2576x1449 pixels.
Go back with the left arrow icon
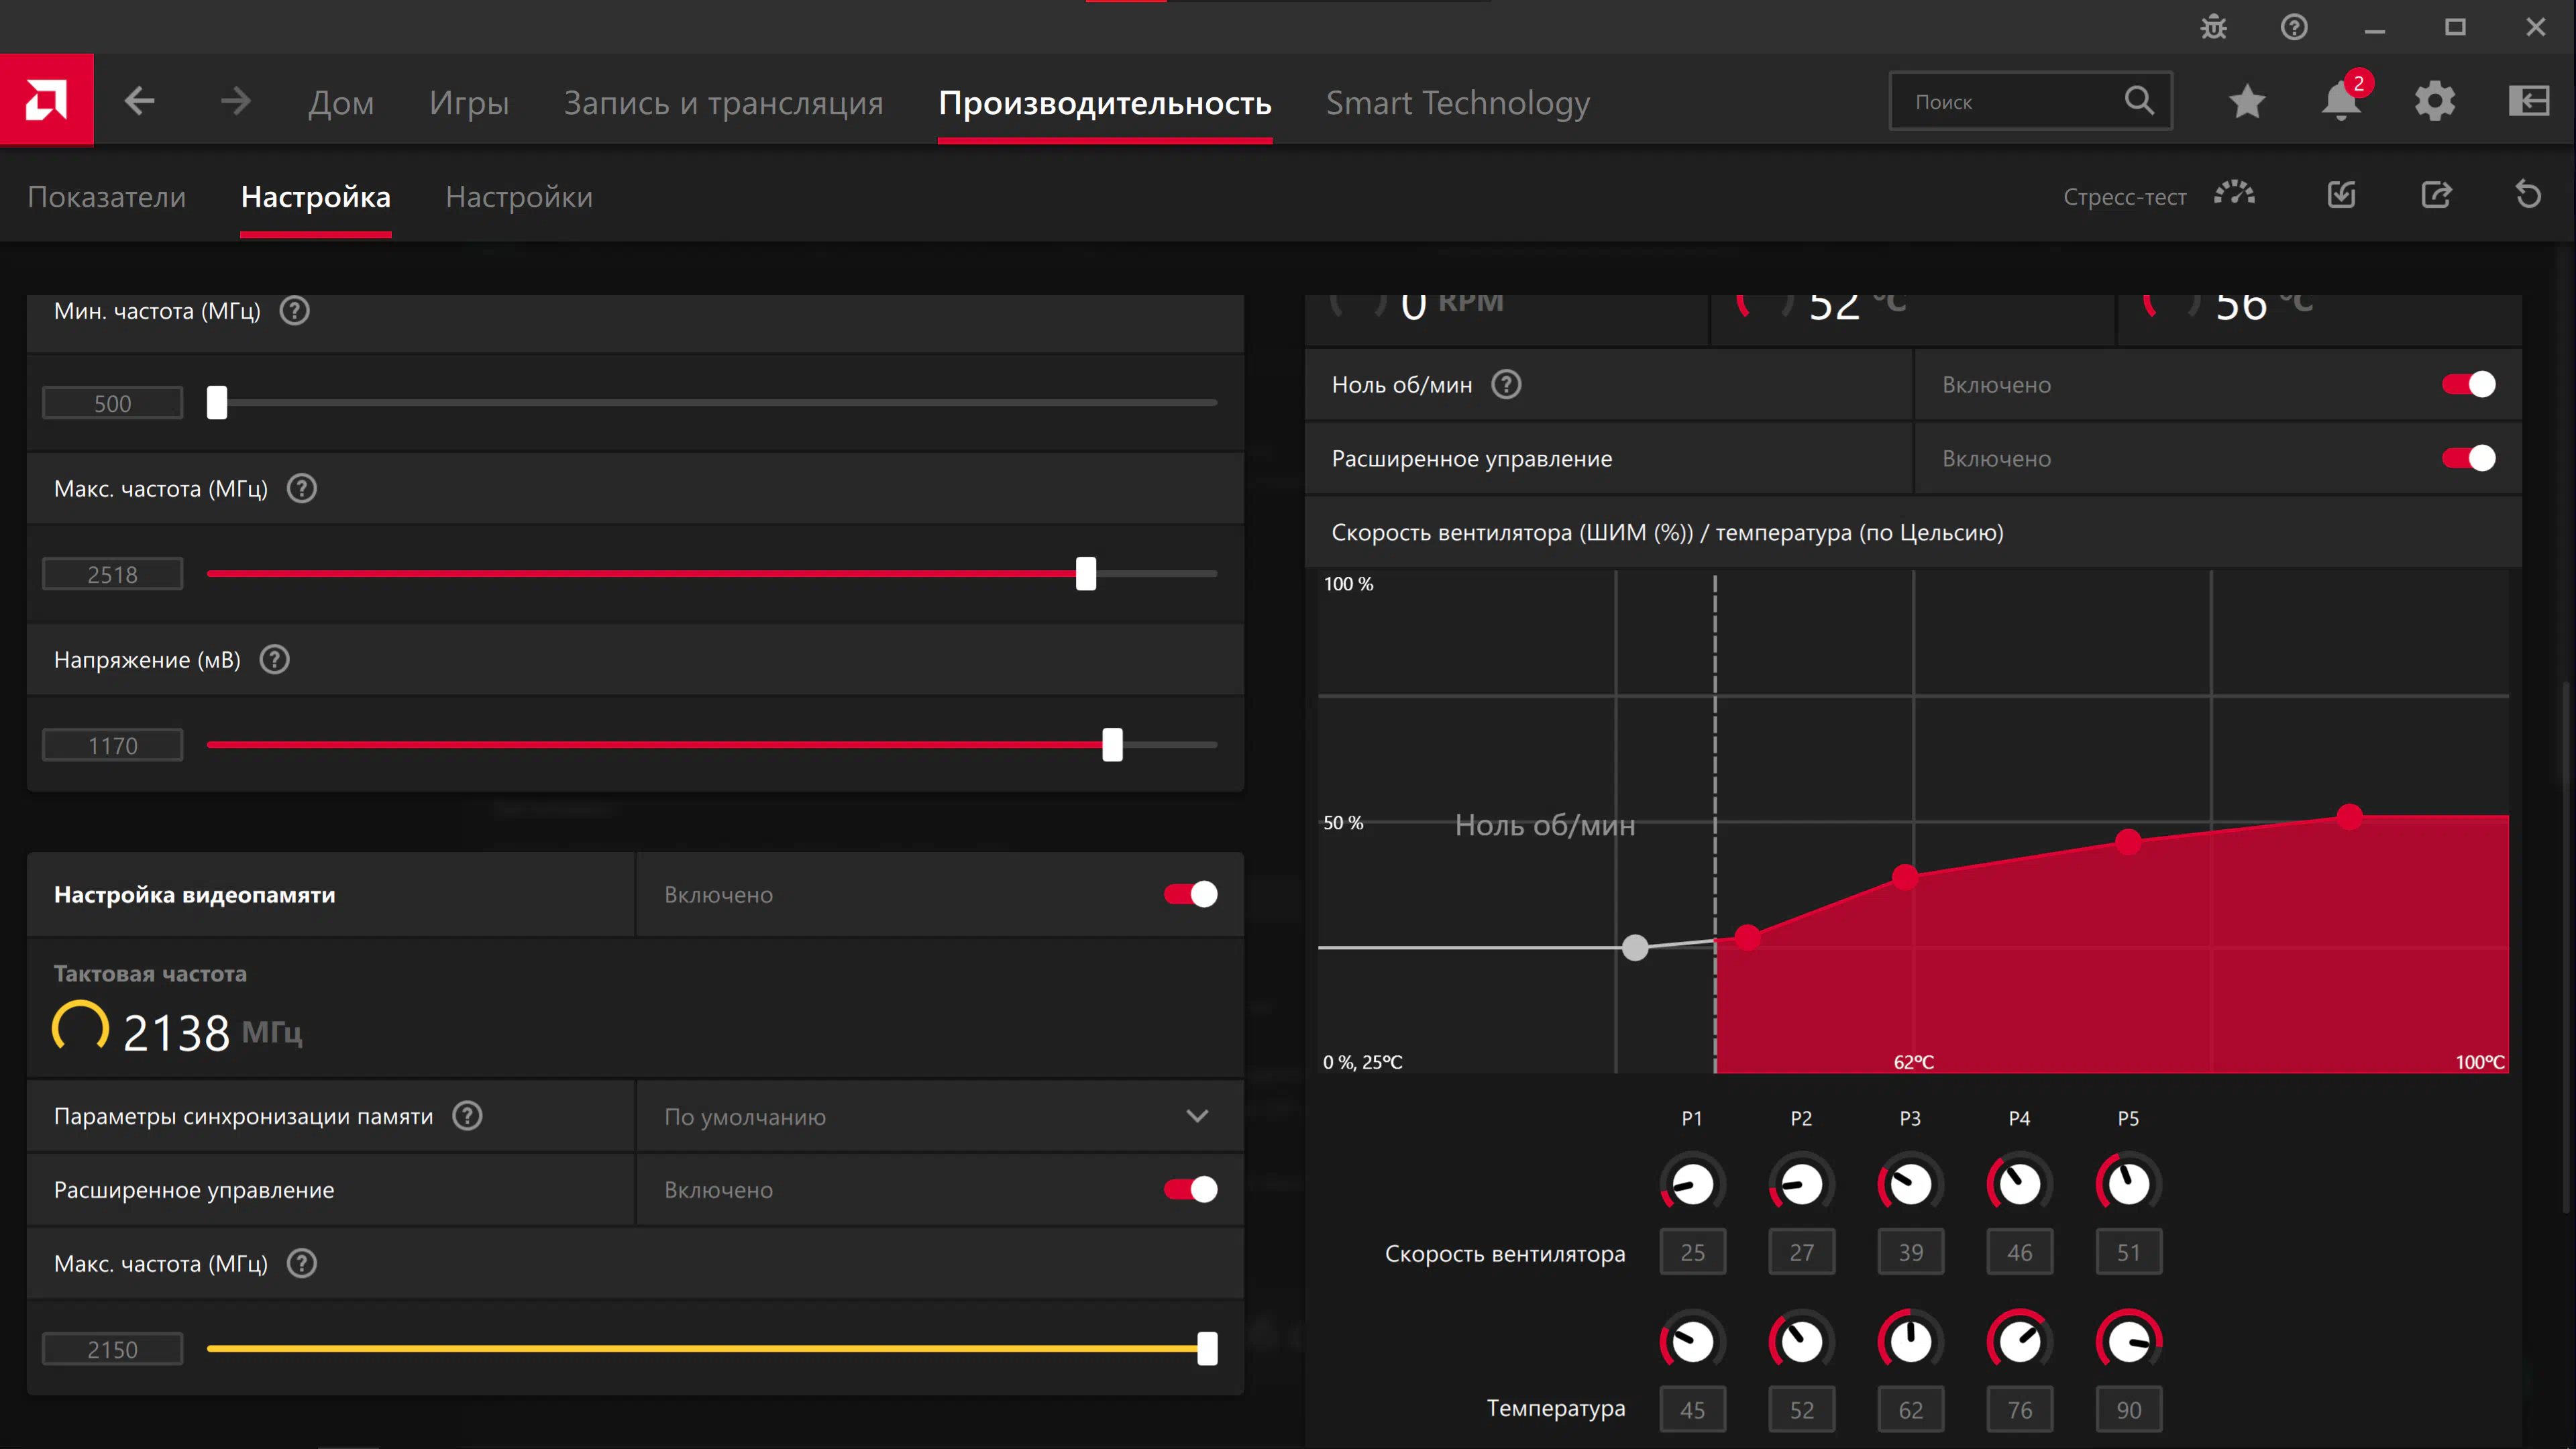coord(139,101)
